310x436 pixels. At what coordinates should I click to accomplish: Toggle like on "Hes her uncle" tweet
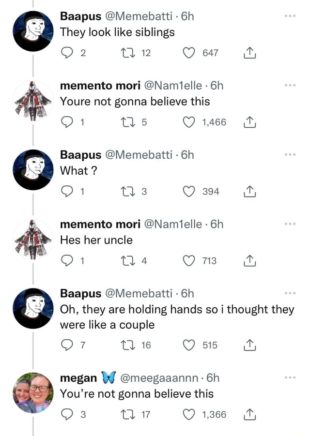point(189,261)
